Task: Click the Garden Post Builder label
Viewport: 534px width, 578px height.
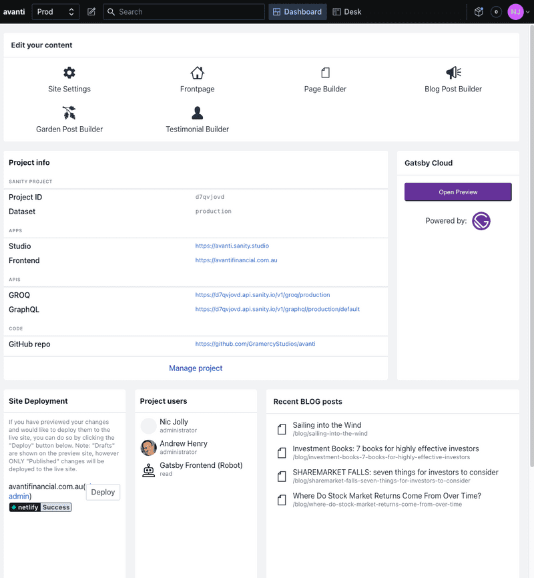Action: (x=69, y=129)
